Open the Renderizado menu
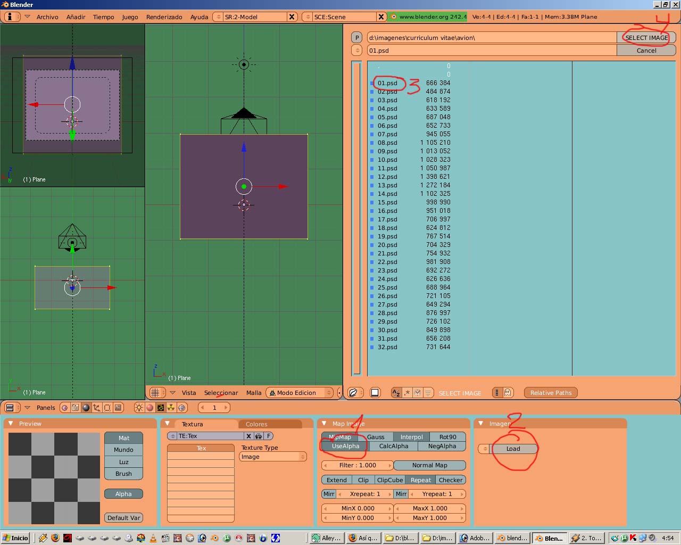Image resolution: width=681 pixels, height=545 pixels. tap(164, 17)
